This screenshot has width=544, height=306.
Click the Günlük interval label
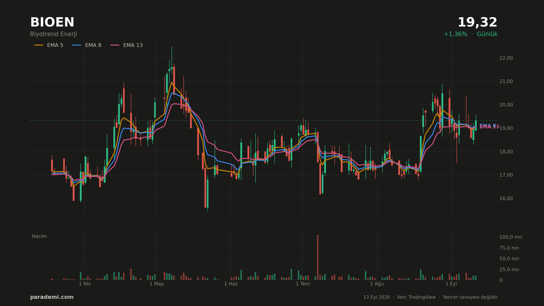[487, 34]
